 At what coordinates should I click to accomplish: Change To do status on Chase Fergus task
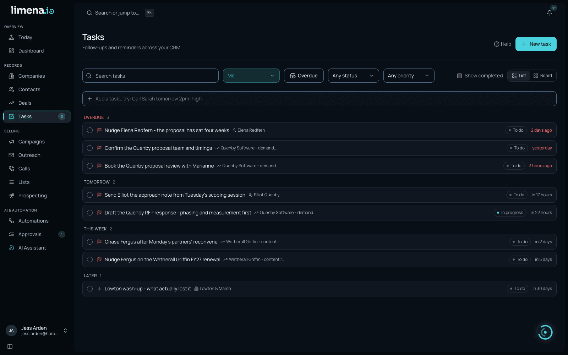(x=520, y=242)
